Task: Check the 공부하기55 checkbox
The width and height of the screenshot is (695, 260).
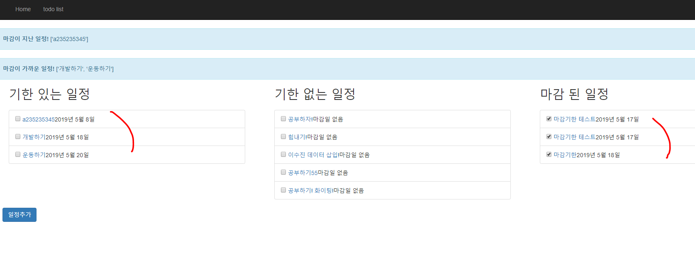Action: [x=283, y=172]
